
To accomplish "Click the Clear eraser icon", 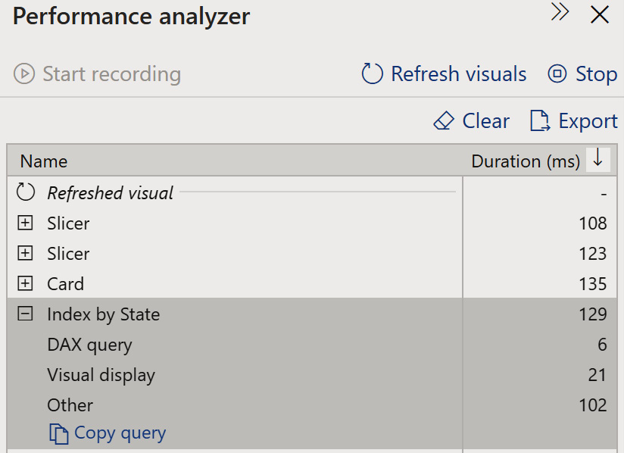I will point(443,121).
